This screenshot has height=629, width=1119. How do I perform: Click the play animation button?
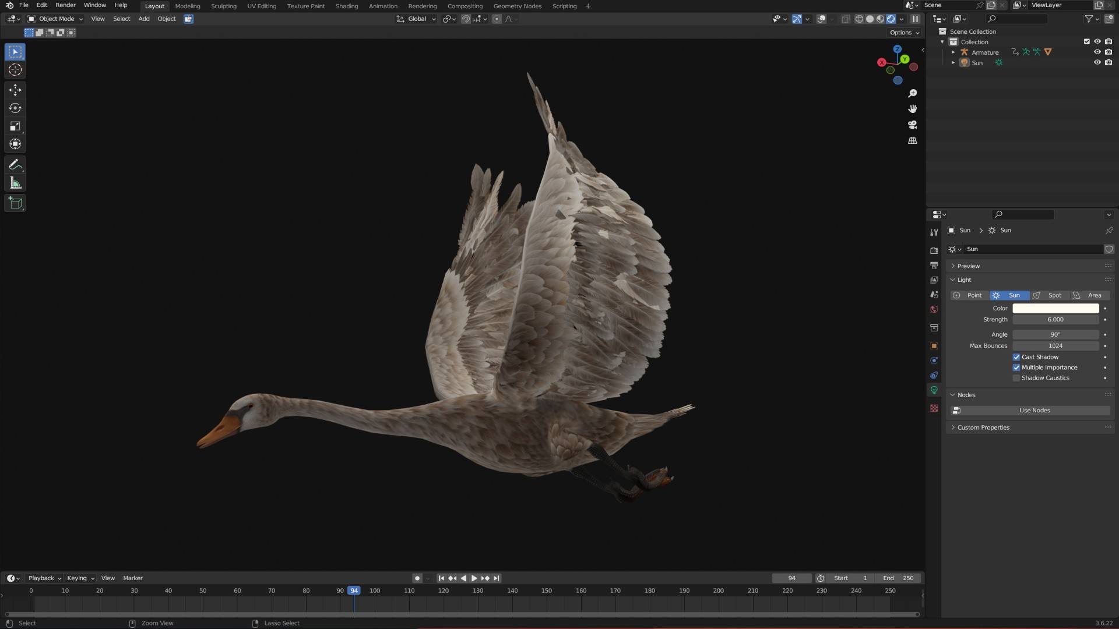coord(474,578)
